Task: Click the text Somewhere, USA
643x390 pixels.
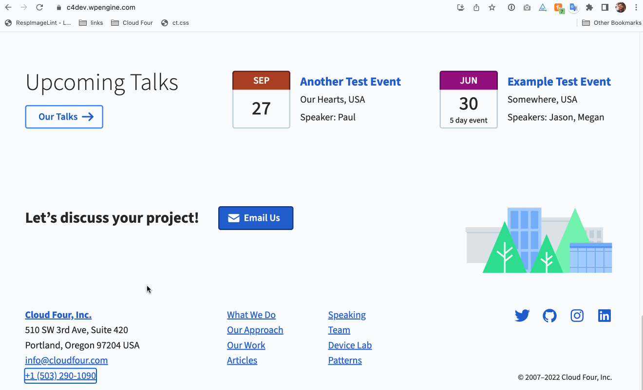Action: 542,100
